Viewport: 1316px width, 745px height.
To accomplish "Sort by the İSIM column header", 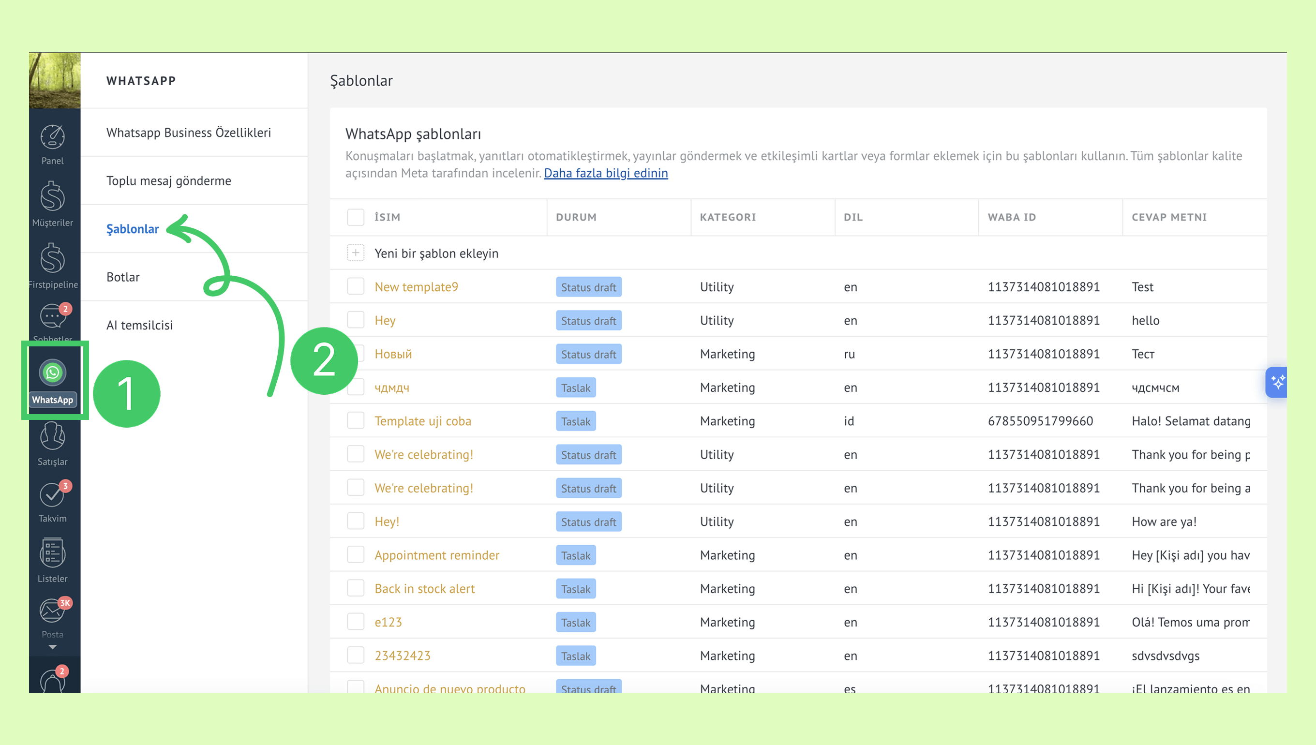I will pos(388,217).
